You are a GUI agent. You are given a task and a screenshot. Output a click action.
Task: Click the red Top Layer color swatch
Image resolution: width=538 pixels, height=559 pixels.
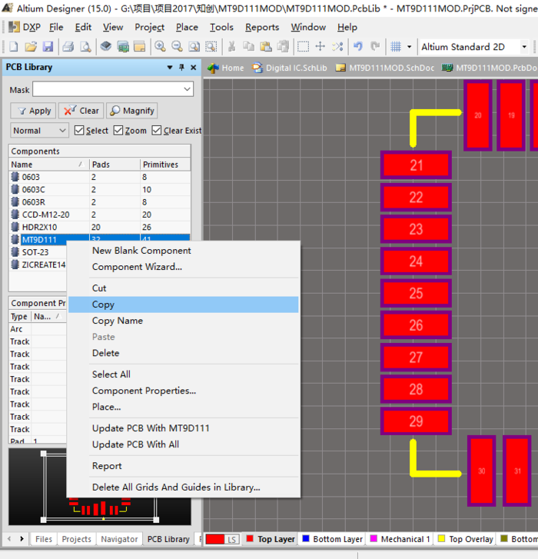250,539
